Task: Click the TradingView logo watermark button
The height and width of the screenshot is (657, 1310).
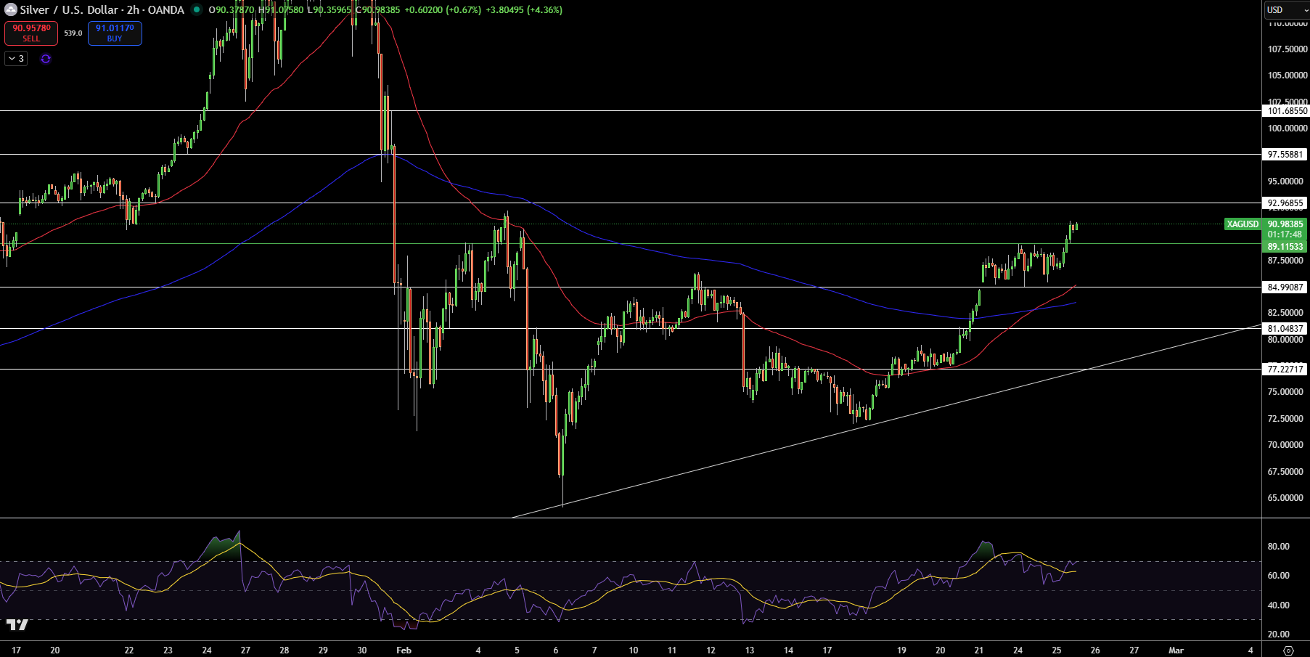Action: tap(17, 624)
